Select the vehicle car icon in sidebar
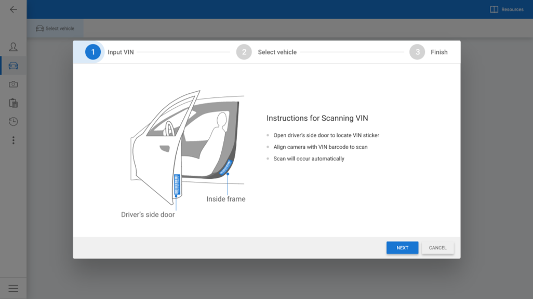533x299 pixels. click(x=14, y=66)
